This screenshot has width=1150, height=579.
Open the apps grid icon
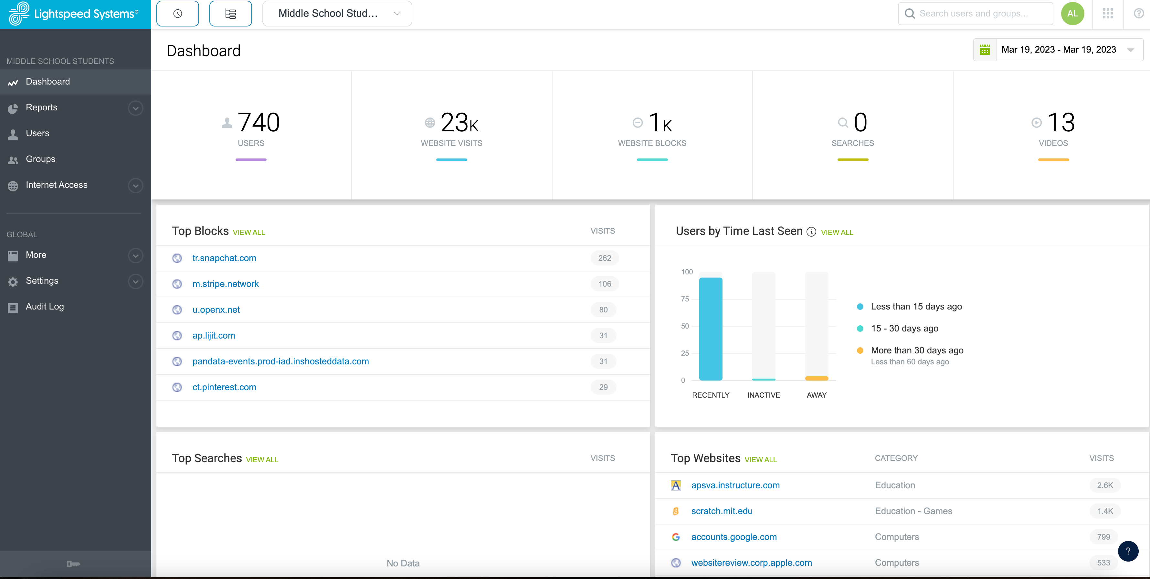click(x=1108, y=13)
